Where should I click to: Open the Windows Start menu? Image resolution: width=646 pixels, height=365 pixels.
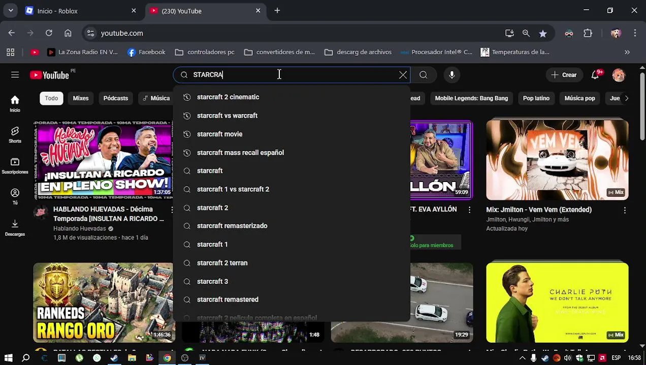8,358
